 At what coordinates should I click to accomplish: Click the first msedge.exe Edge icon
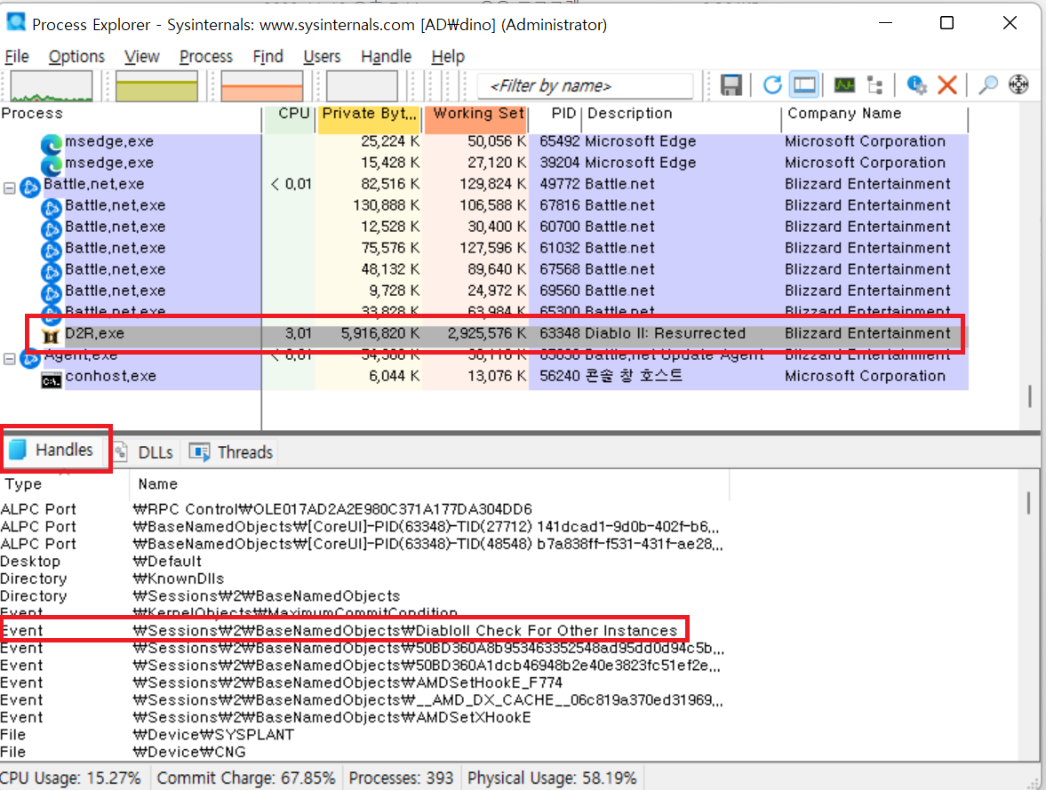click(x=51, y=144)
